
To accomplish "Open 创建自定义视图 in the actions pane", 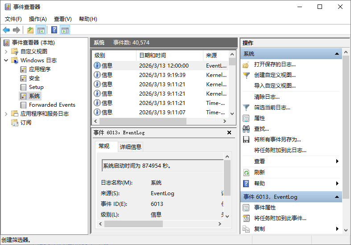I will [274, 75].
